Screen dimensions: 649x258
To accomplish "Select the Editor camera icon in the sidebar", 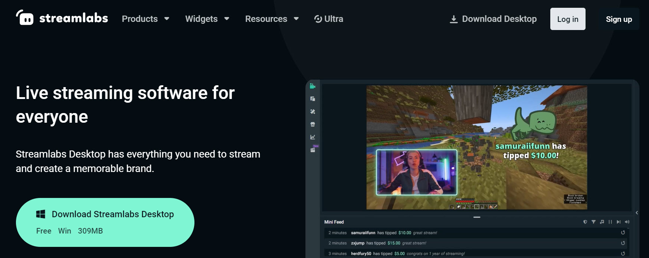I will pos(312,86).
